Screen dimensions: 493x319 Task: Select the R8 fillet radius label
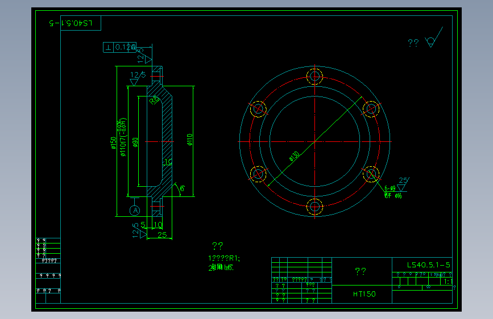coord(154,100)
